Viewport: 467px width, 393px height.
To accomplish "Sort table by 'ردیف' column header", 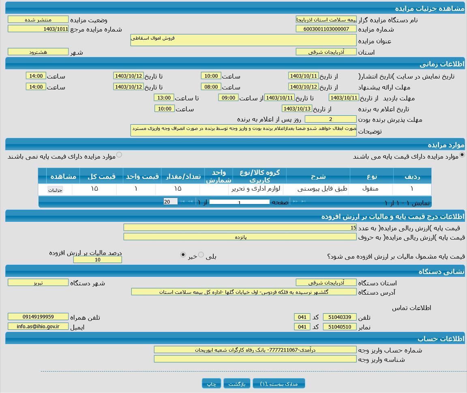I will (412, 176).
